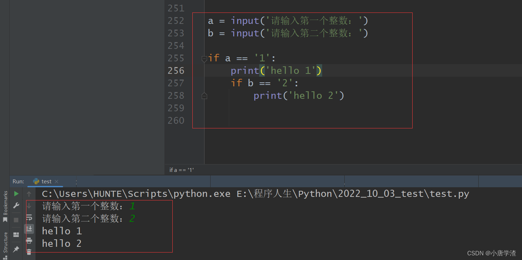Click line number 257 in gutter
This screenshot has width=522, height=260.
point(176,83)
